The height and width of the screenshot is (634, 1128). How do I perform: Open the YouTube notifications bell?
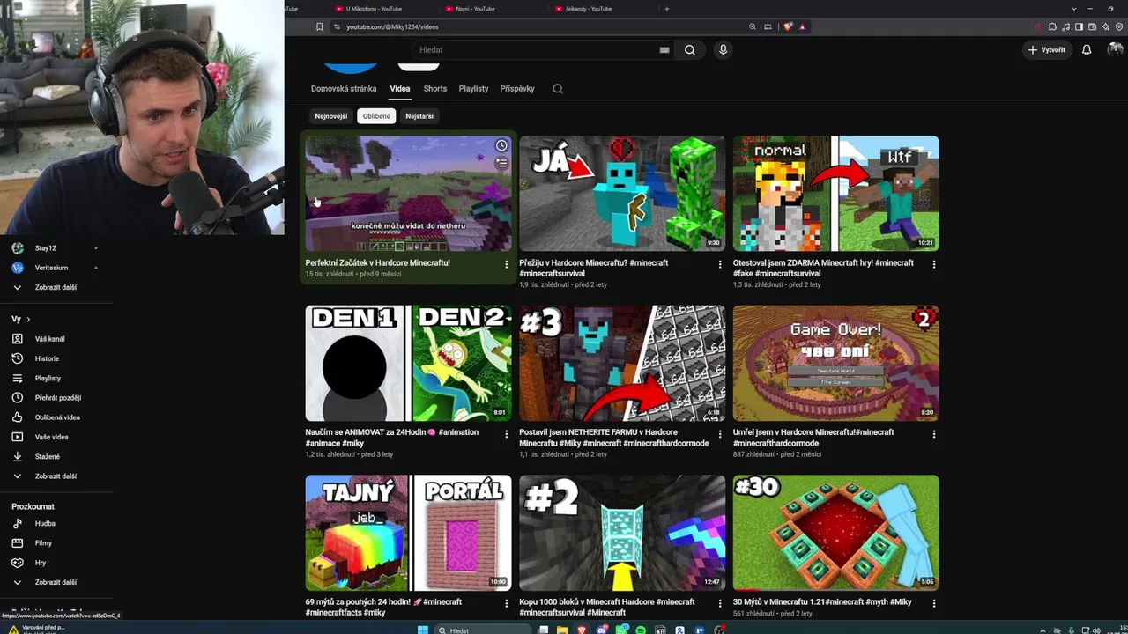(x=1087, y=50)
